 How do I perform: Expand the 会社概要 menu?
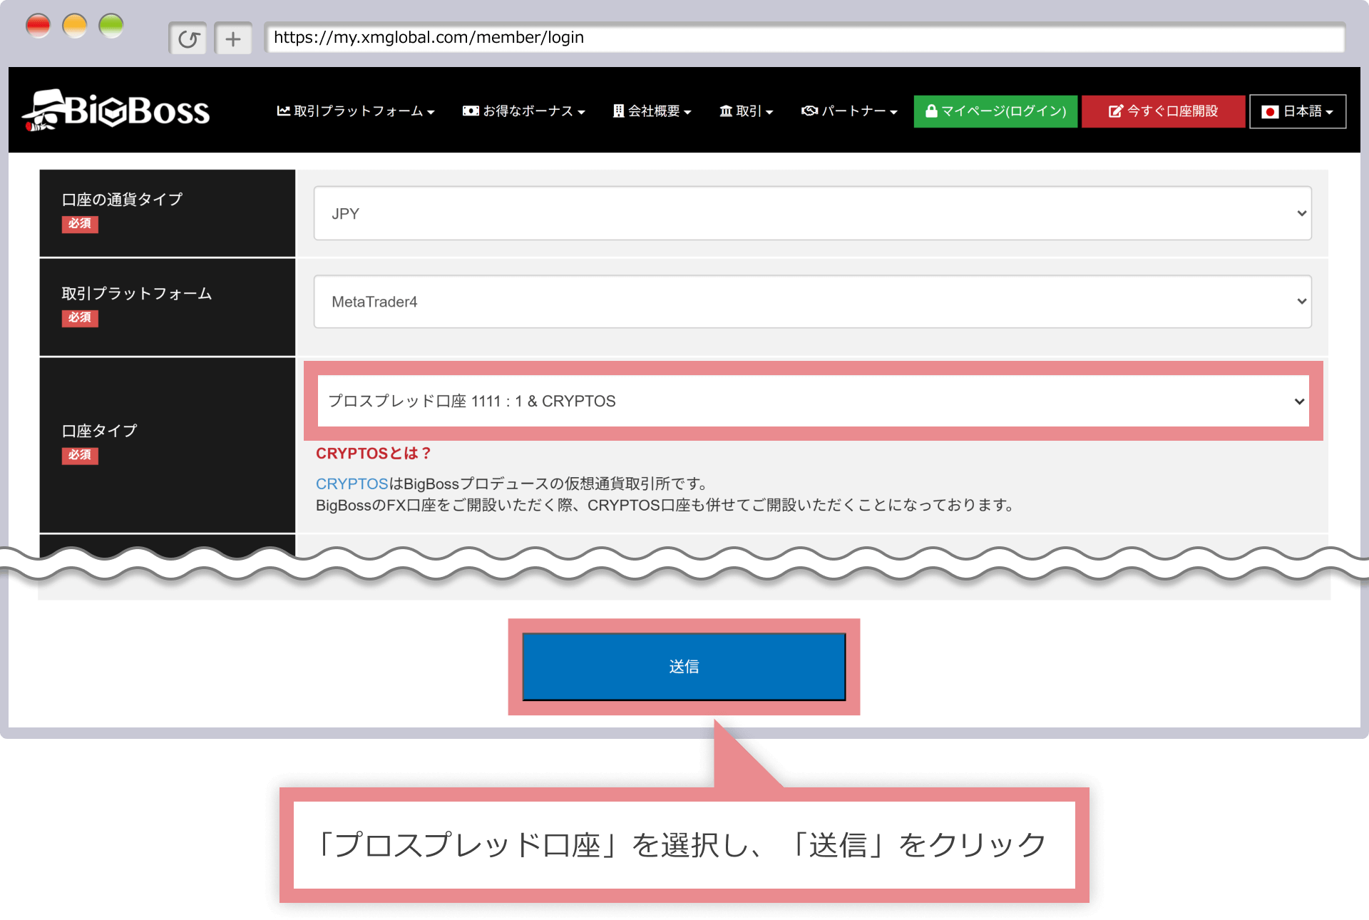click(652, 111)
